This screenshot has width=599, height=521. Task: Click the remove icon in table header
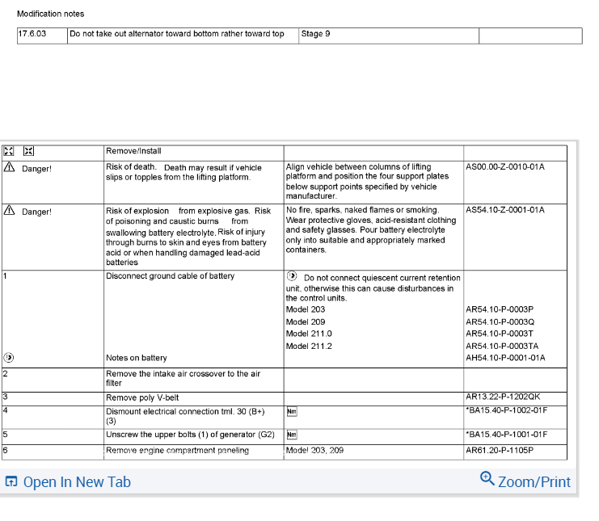(x=8, y=151)
